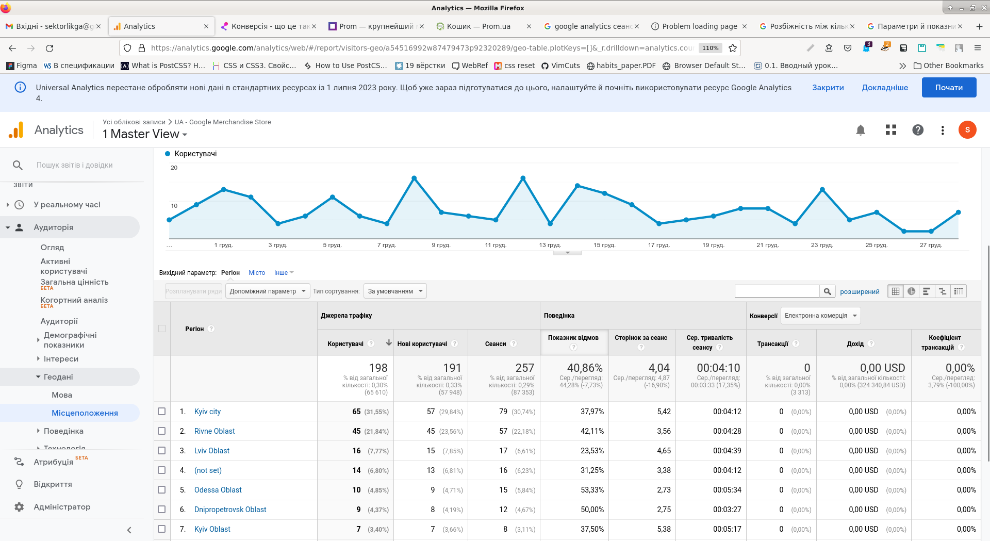
Task: Check the Kyiv city row checkbox
Action: click(162, 412)
